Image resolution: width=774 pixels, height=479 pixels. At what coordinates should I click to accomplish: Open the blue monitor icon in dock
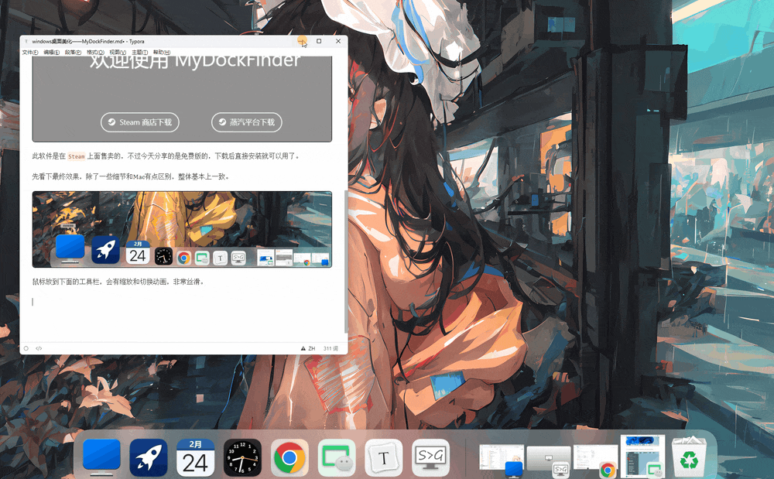coord(101,457)
